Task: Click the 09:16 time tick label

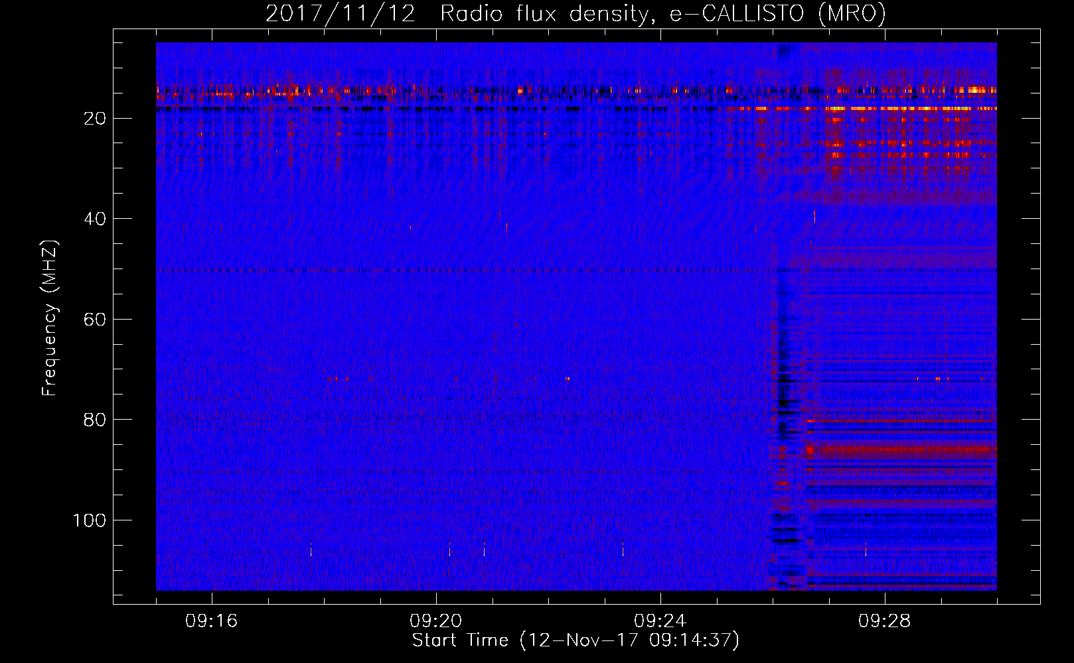Action: click(212, 621)
